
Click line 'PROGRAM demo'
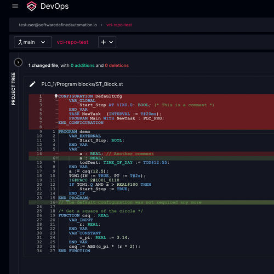(x=74, y=132)
